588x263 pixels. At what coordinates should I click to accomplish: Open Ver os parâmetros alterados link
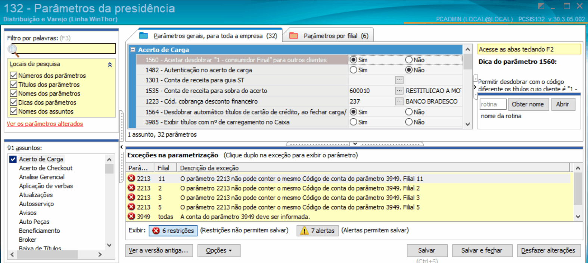[45, 124]
